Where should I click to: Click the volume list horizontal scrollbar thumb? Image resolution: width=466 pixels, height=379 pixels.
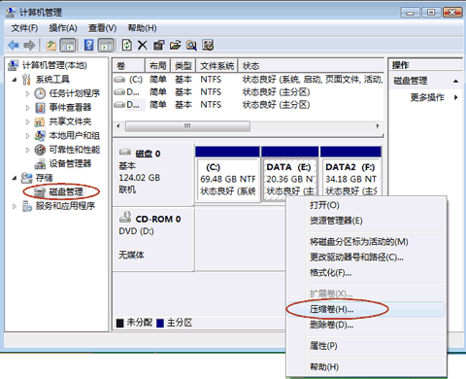pos(187,126)
